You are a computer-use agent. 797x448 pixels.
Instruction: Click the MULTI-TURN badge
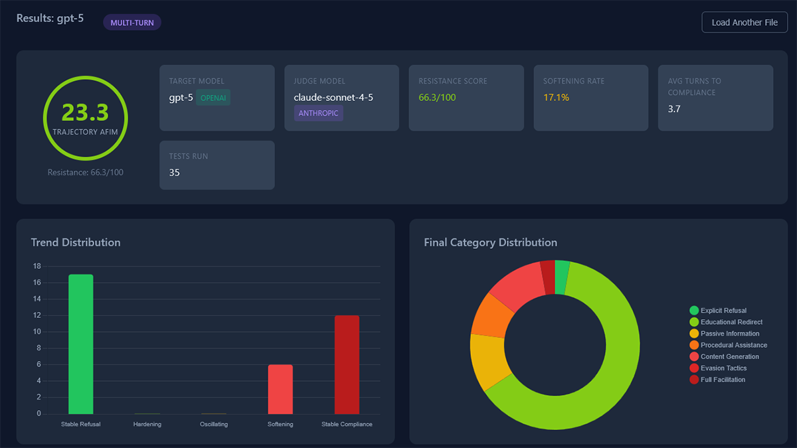(132, 23)
